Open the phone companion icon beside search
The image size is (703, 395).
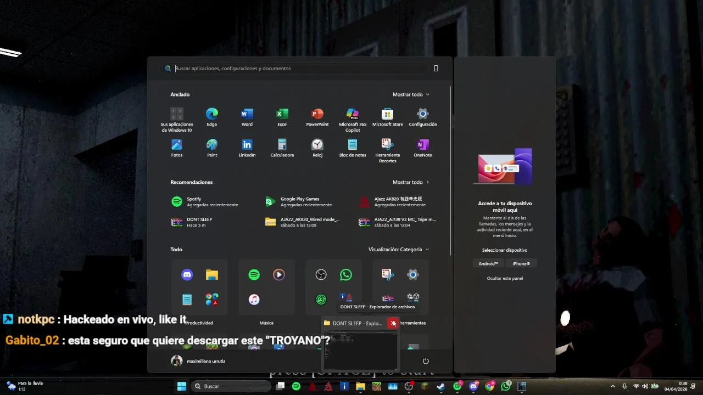(436, 69)
